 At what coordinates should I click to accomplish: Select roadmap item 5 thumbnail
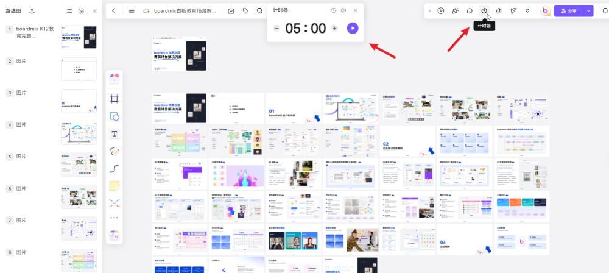click(x=79, y=165)
